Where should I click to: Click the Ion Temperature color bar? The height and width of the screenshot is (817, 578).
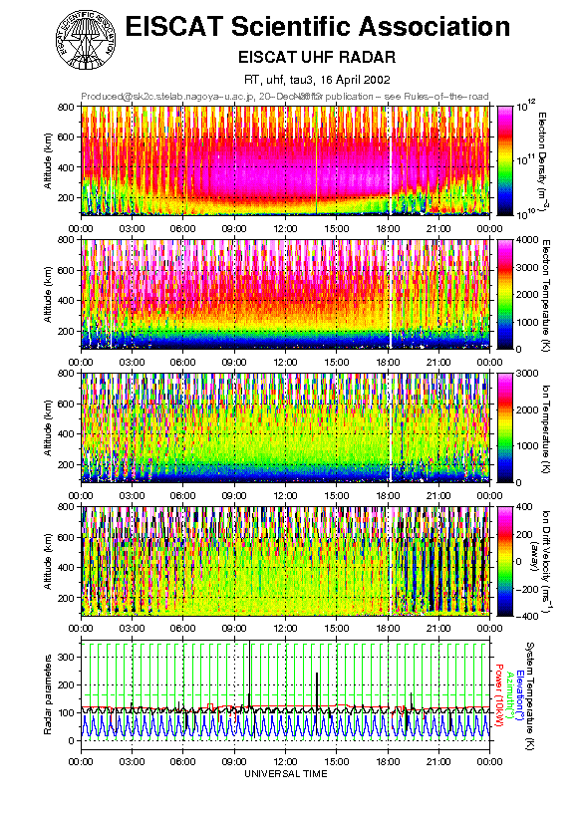coord(504,427)
